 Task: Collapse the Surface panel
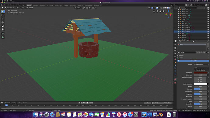pyautogui.click(x=181, y=58)
